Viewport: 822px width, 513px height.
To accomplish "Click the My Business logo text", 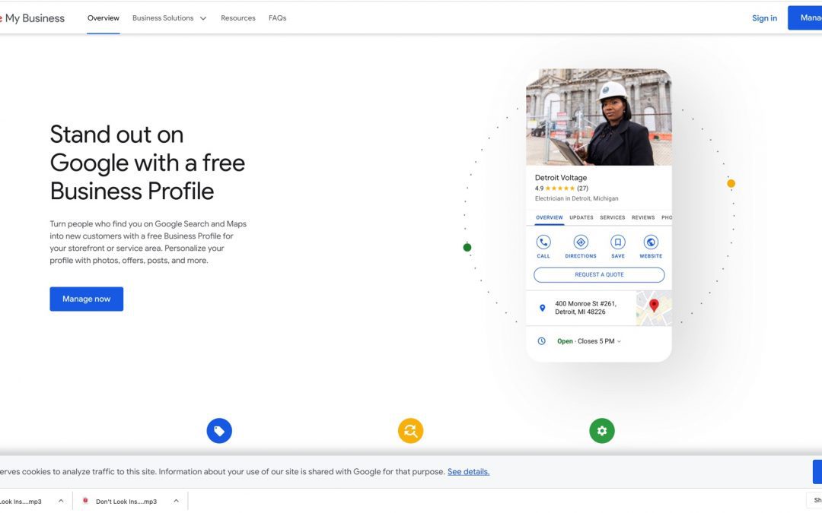I will (x=34, y=18).
